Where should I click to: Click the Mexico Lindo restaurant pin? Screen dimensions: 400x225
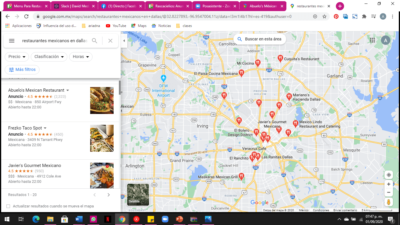pos(295,124)
